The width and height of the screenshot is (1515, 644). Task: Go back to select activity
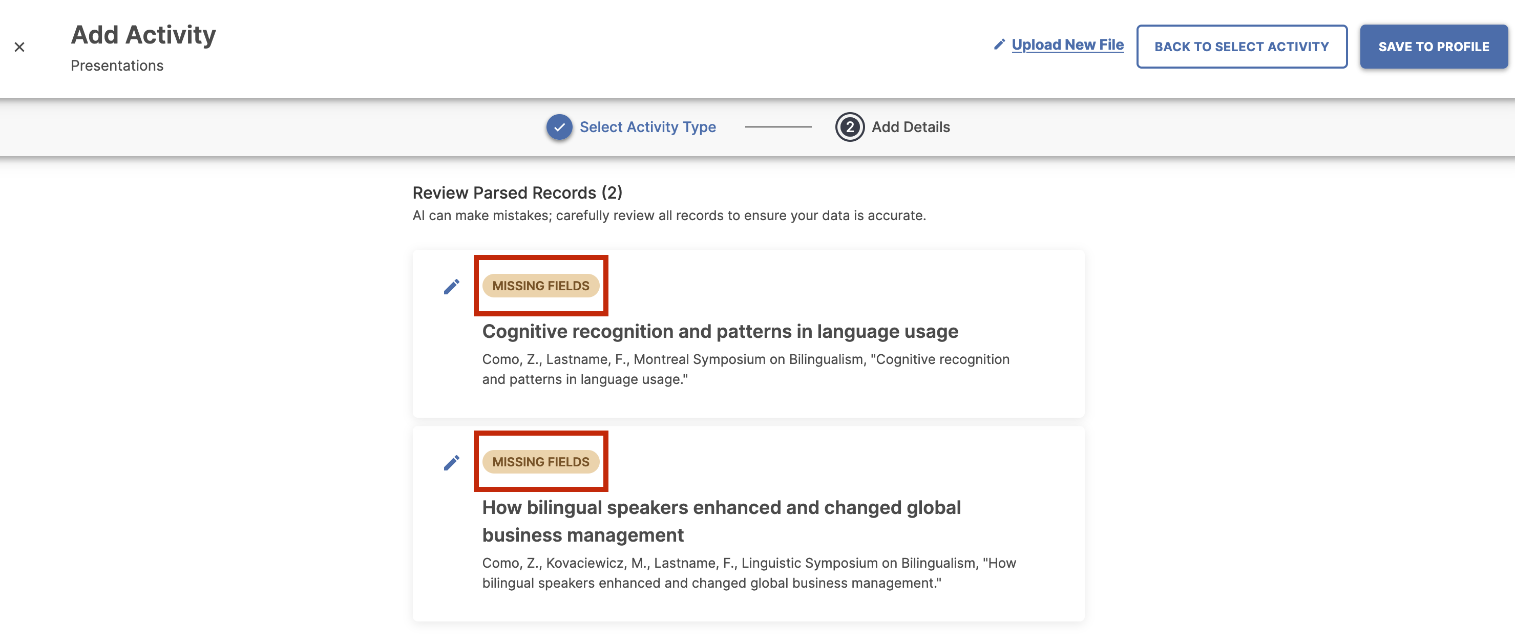[x=1242, y=47]
